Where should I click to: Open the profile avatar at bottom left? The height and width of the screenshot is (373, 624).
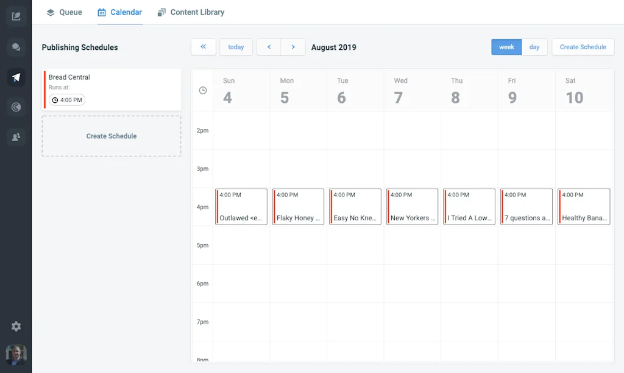coord(16,354)
